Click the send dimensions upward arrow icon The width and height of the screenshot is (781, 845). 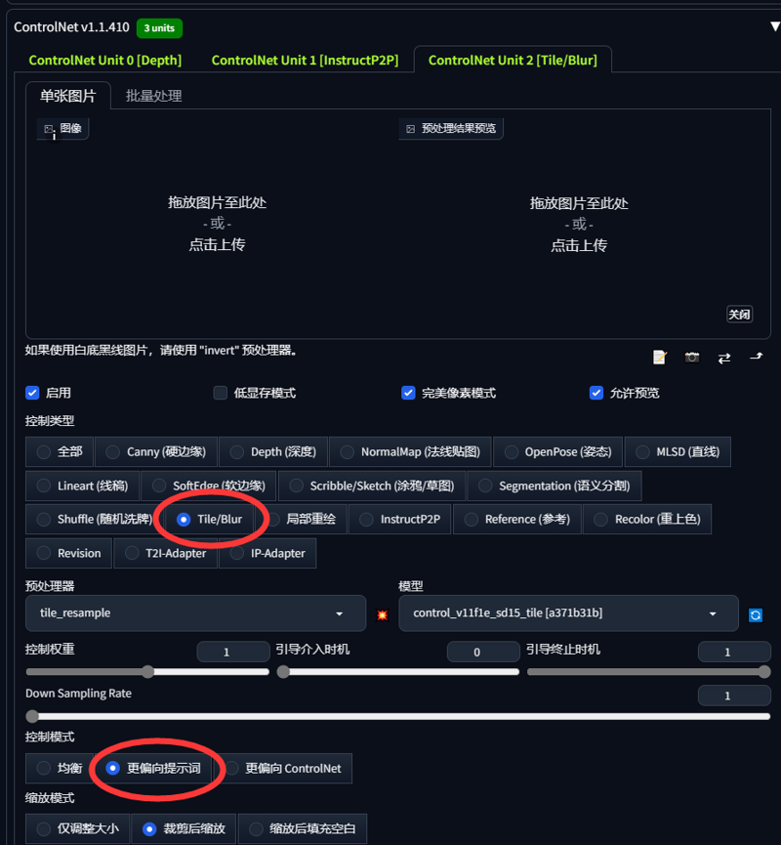[757, 357]
